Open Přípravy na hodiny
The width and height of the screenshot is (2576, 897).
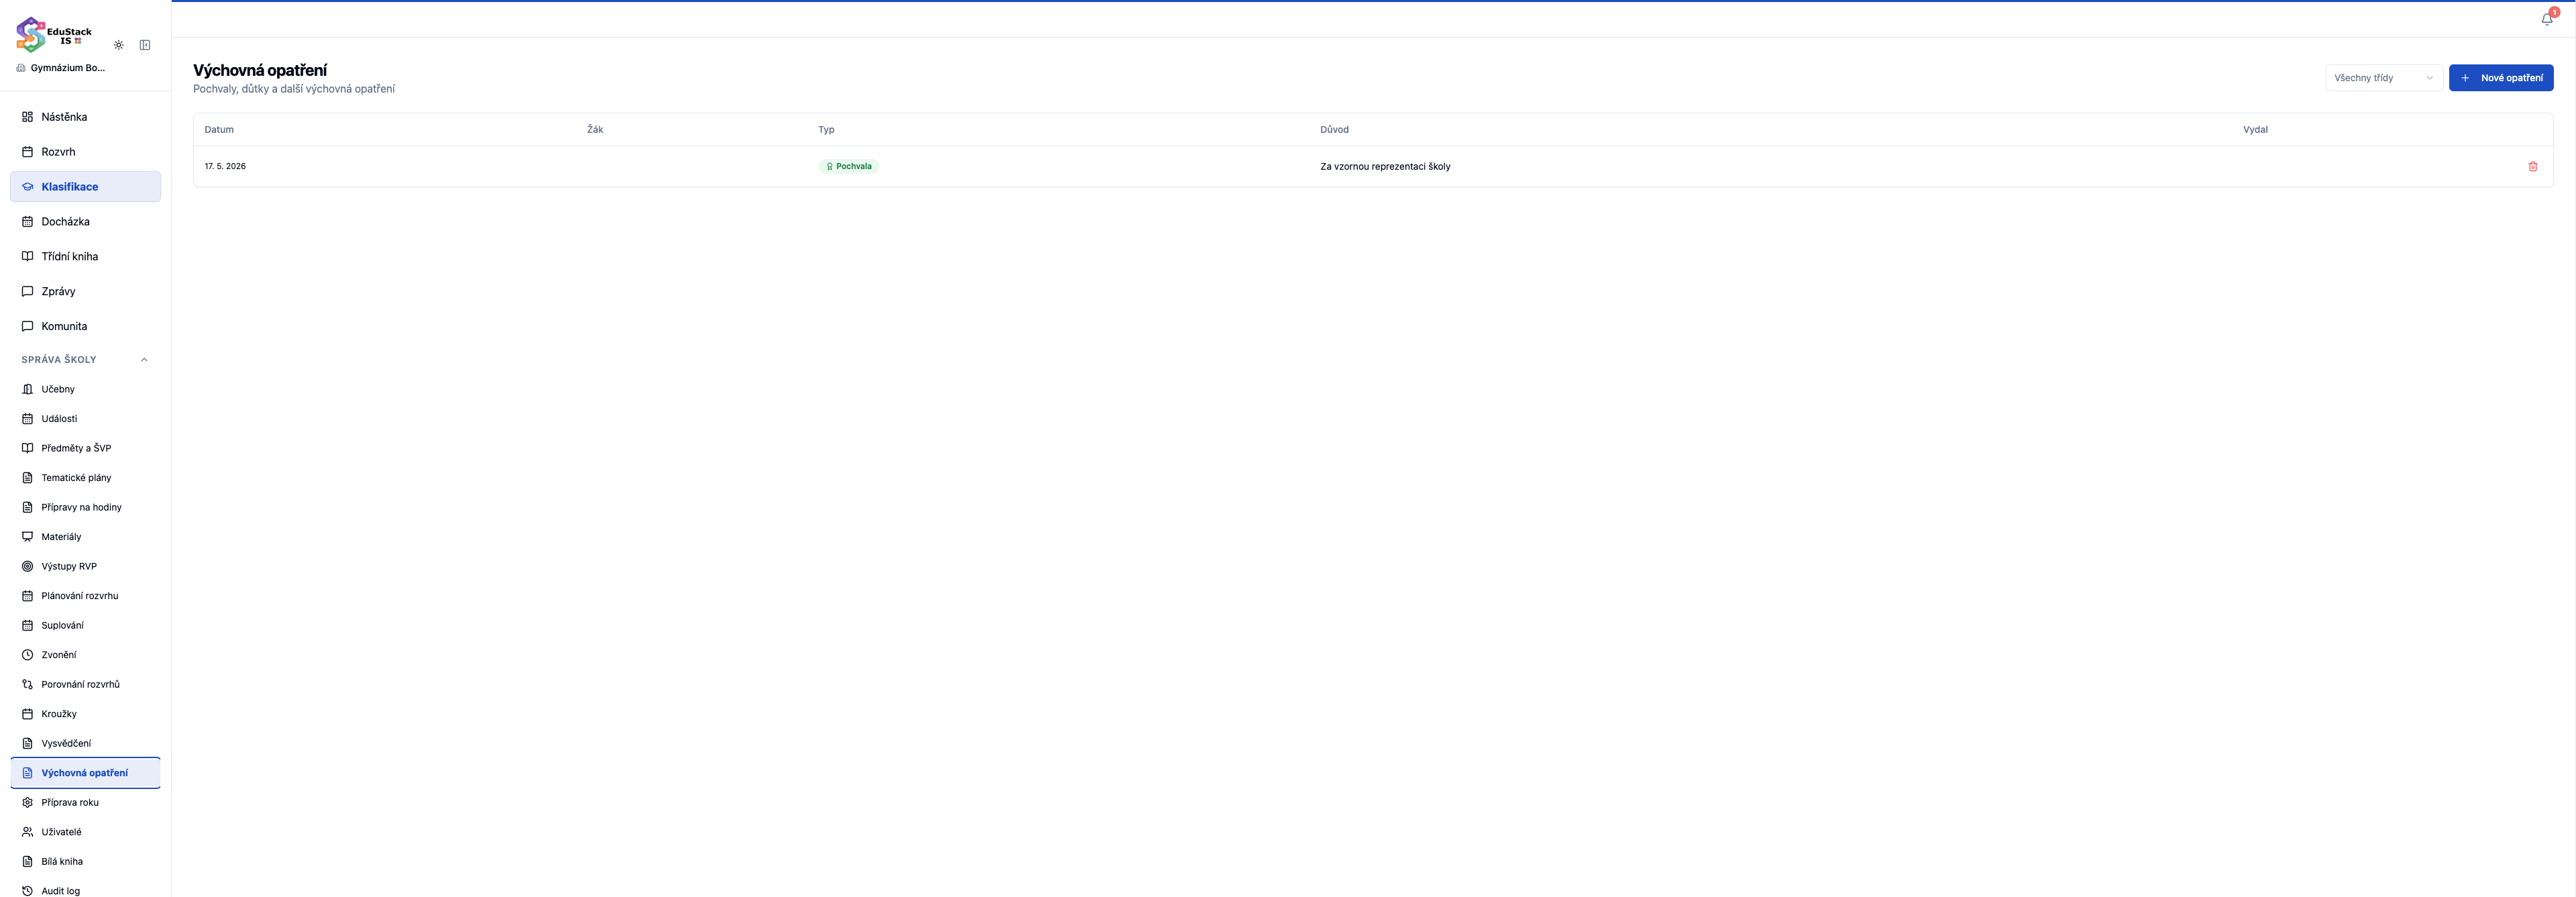tap(86, 507)
